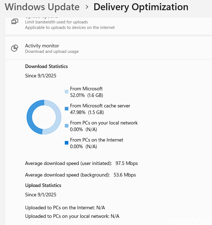Select the Upload Statistics heading

click(x=43, y=185)
